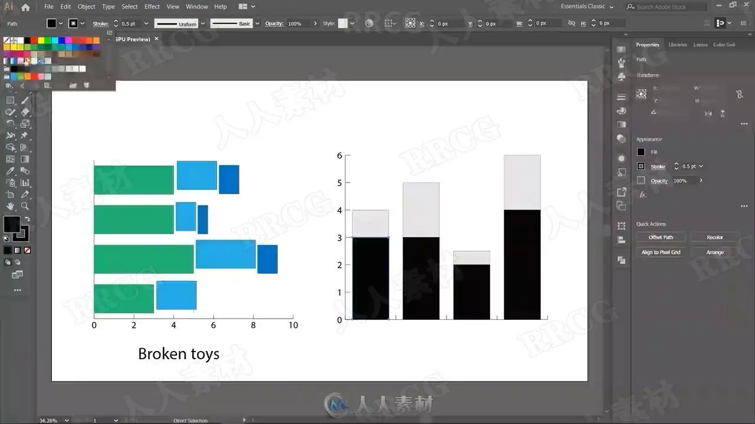
Task: Toggle constrain width and height proportions link
Action: click(739, 94)
